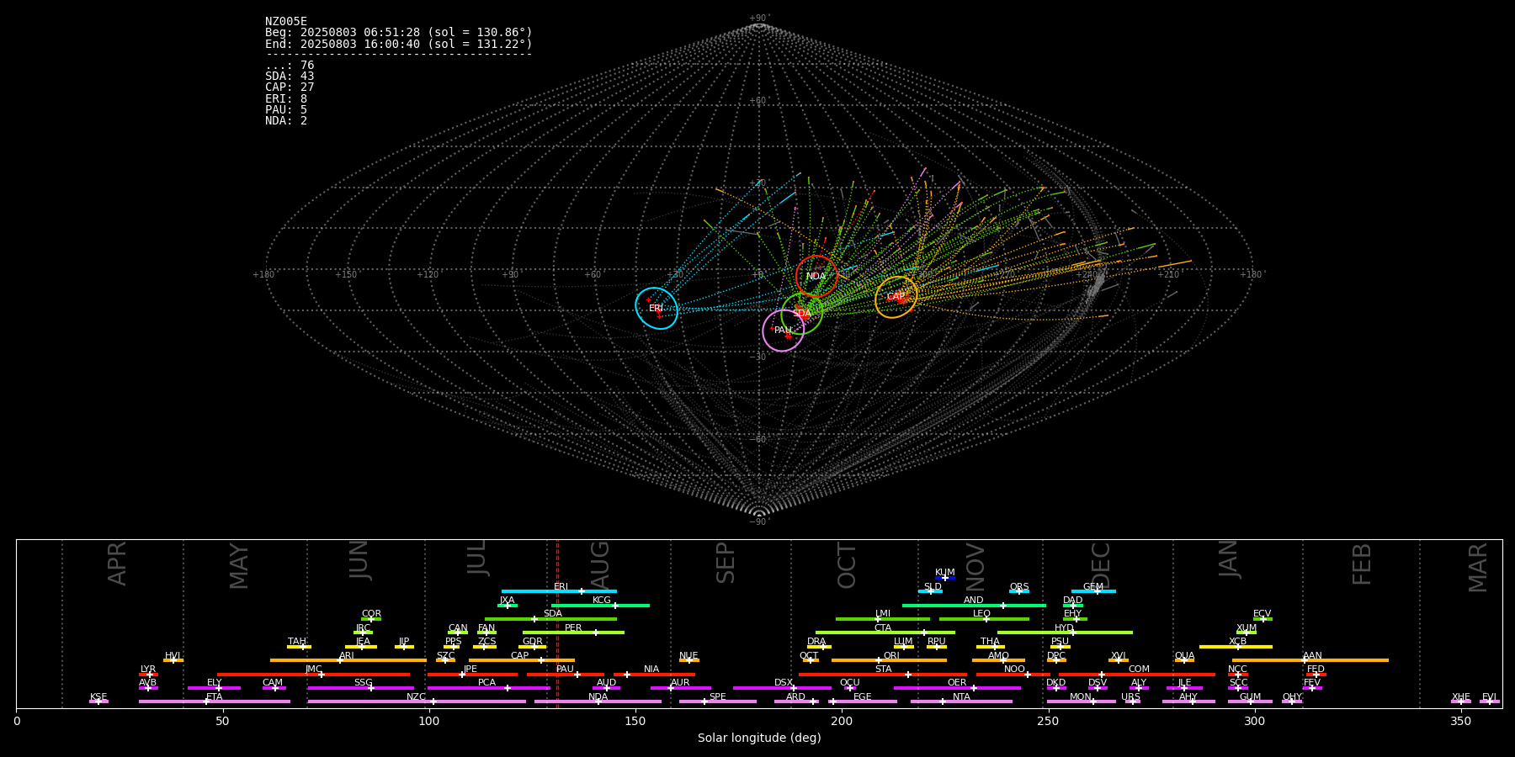
Task: Click the KCG shower bar in timeline
Action: [600, 606]
